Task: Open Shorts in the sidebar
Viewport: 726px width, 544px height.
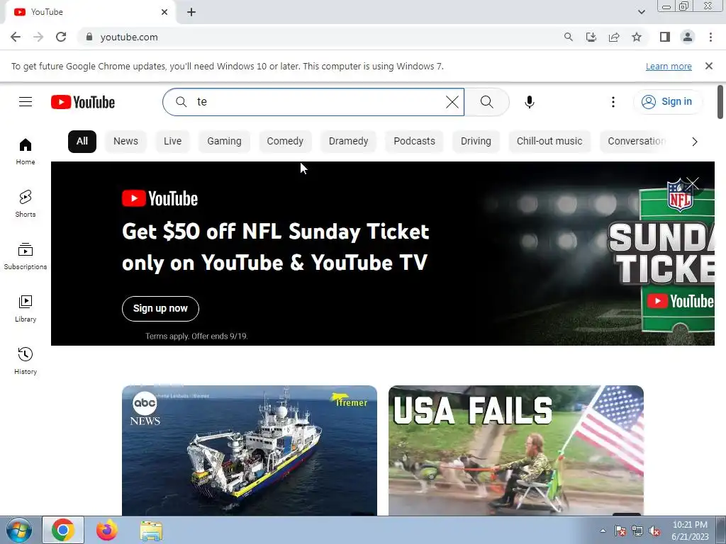Action: [x=26, y=203]
